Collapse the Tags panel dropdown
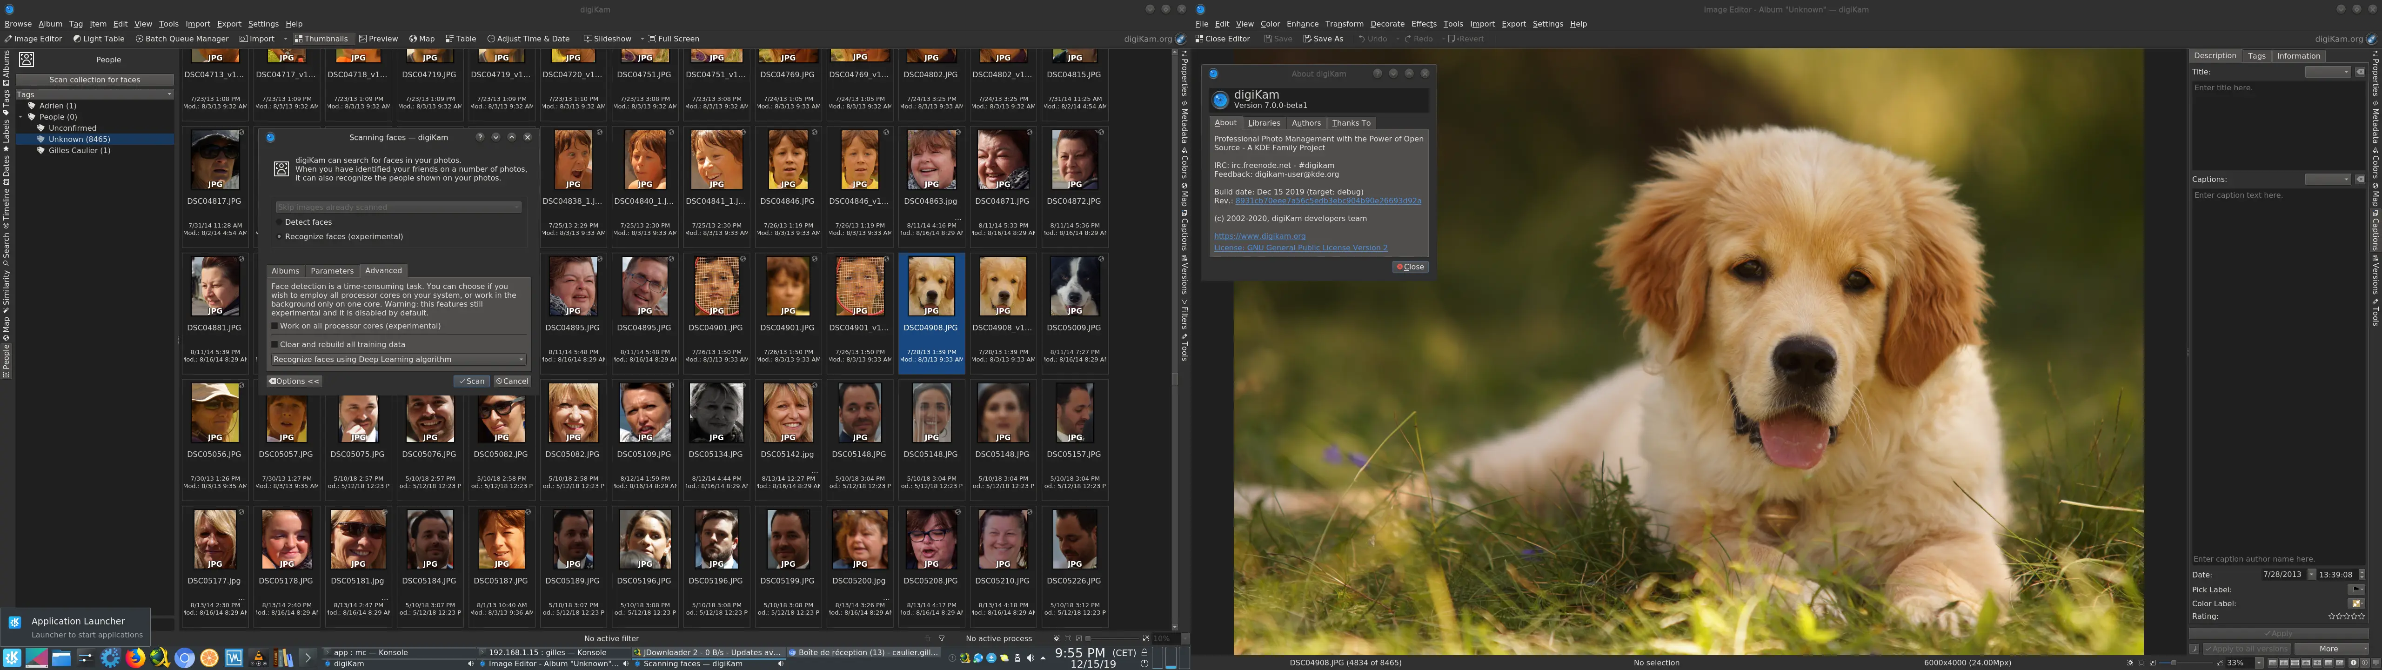This screenshot has height=670, width=2382. coord(169,94)
